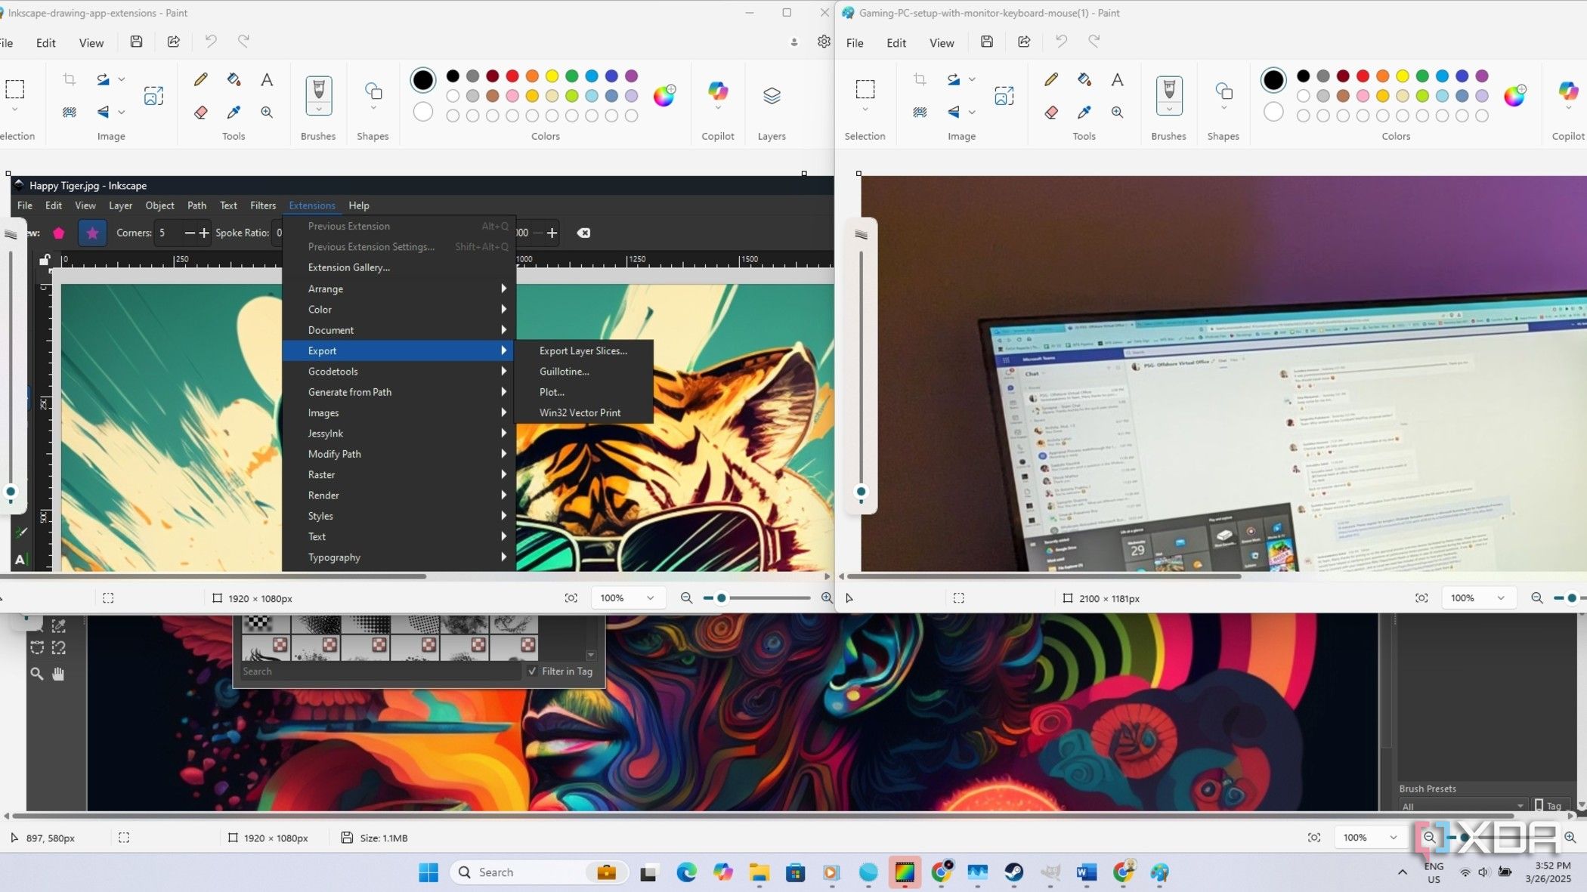Viewport: 1587px width, 892px height.
Task: Click Save icon in left Paint window
Action: [136, 42]
